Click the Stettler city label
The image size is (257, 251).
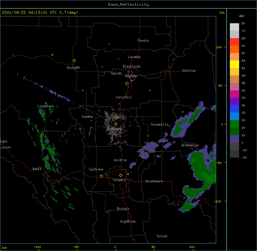(x=189, y=71)
